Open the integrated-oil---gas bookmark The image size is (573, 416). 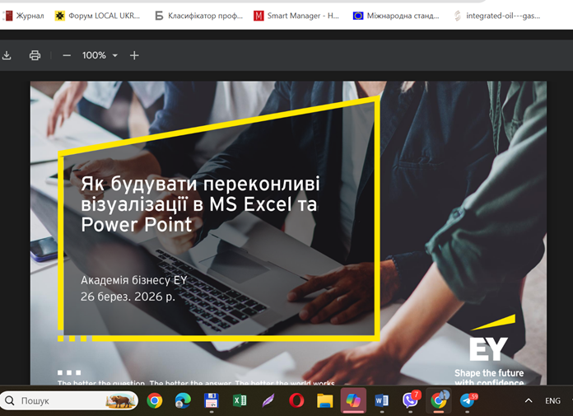tap(496, 16)
